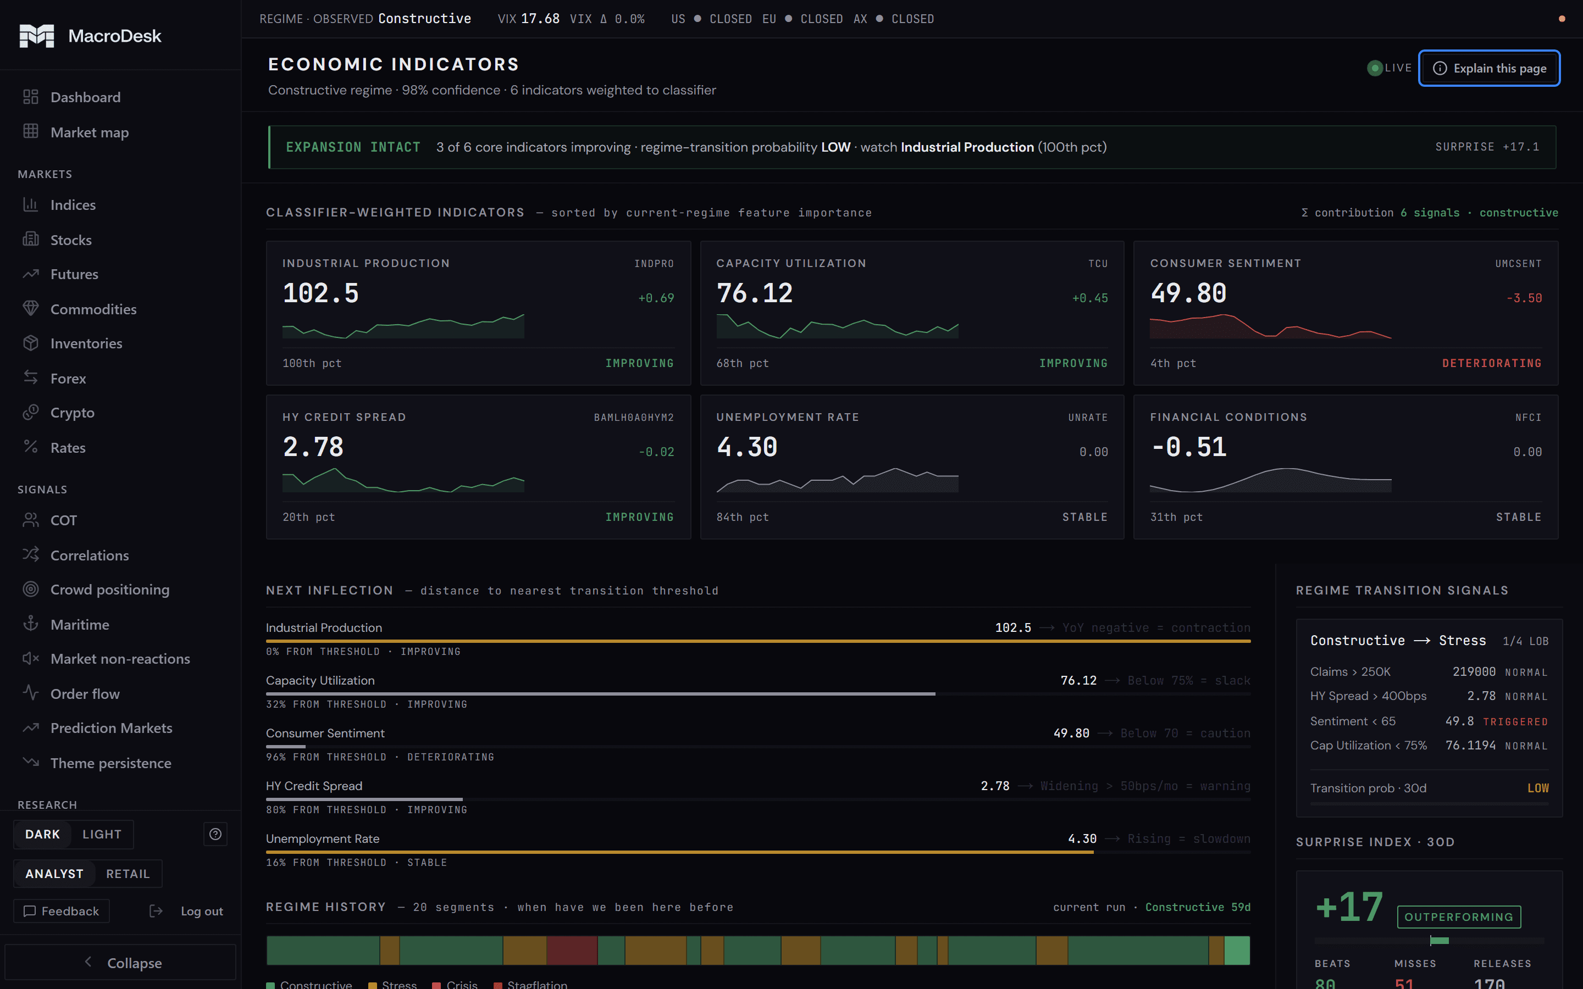Click the Commodities gem icon
Viewport: 1583px width, 989px height.
coord(31,308)
